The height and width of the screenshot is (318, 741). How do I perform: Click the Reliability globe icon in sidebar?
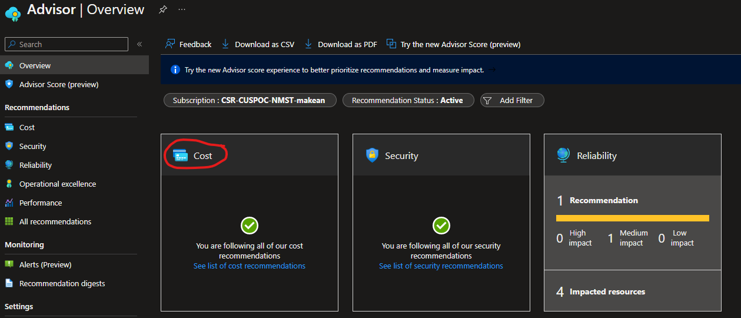click(9, 165)
